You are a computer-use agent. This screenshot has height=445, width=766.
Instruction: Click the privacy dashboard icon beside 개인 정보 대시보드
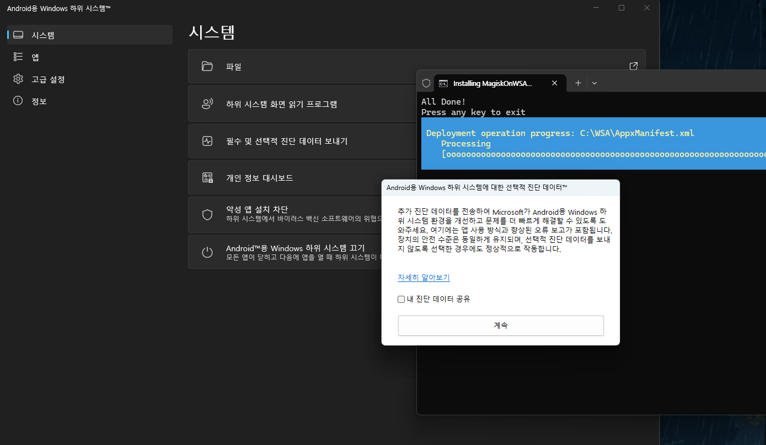pos(207,178)
